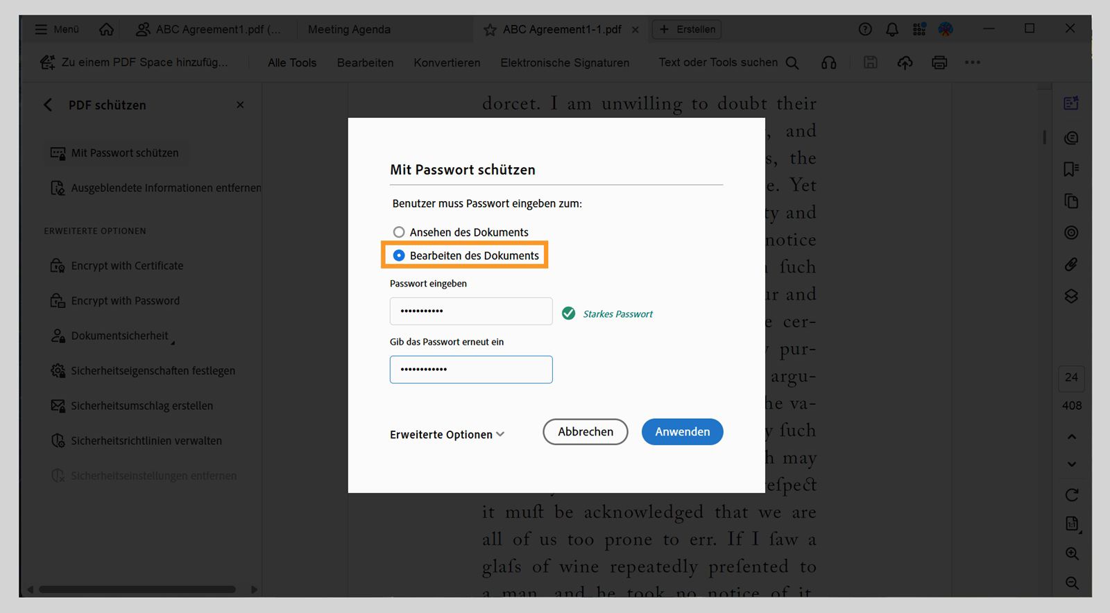
Task: Click the current page number 24 box
Action: click(x=1071, y=377)
